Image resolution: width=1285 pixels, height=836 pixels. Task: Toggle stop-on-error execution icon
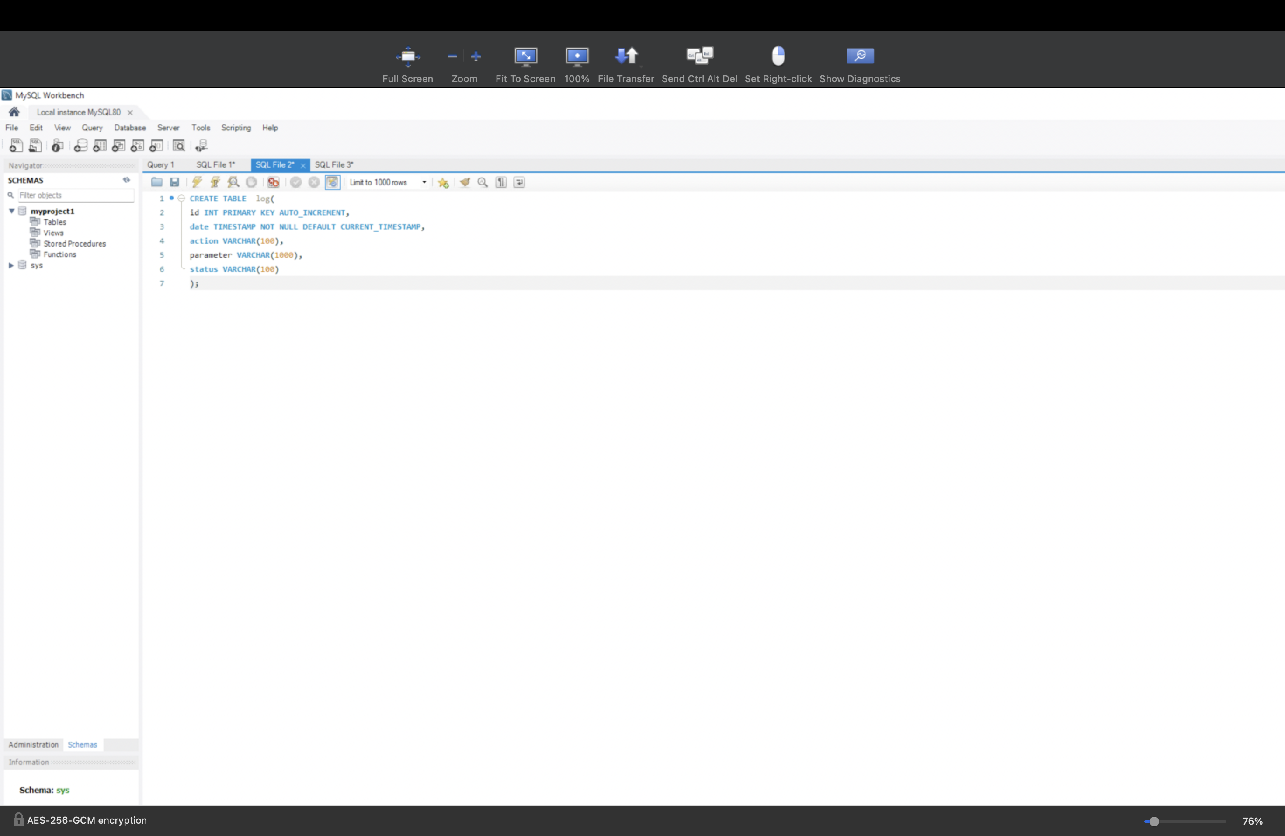click(273, 182)
